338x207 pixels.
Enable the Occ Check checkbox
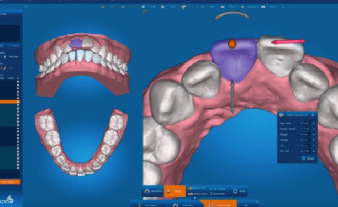211,189
